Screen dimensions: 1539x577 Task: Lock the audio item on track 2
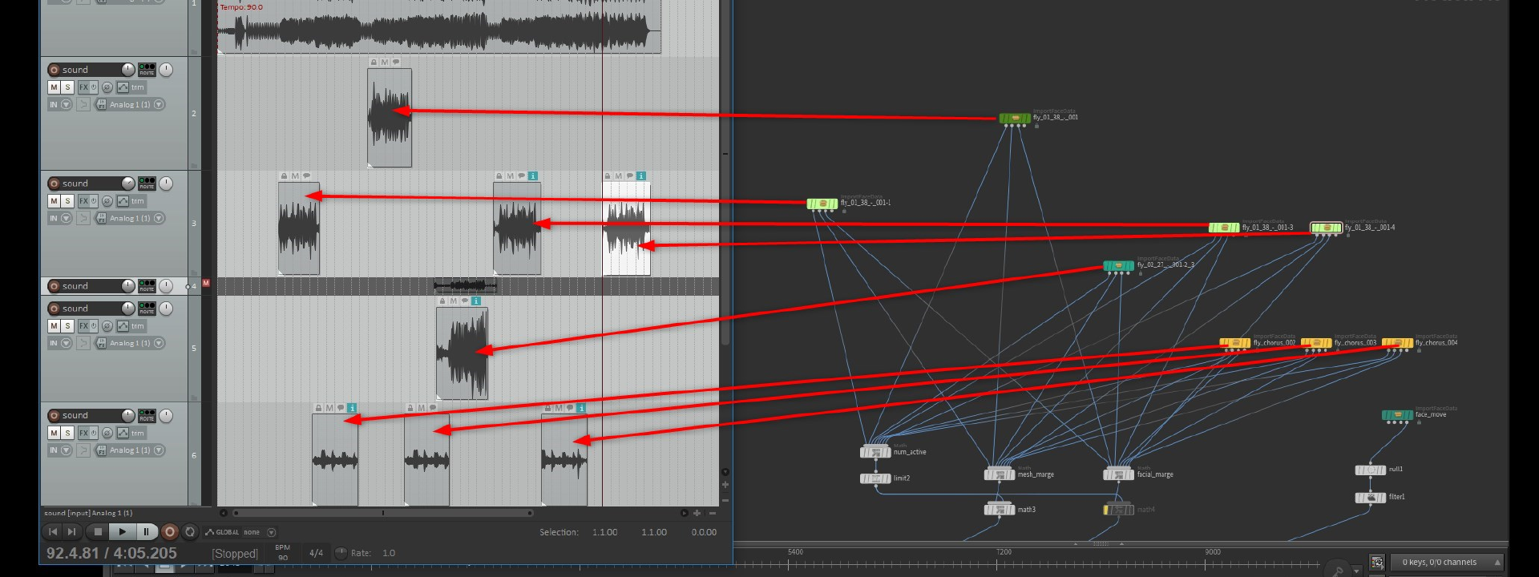coord(374,63)
